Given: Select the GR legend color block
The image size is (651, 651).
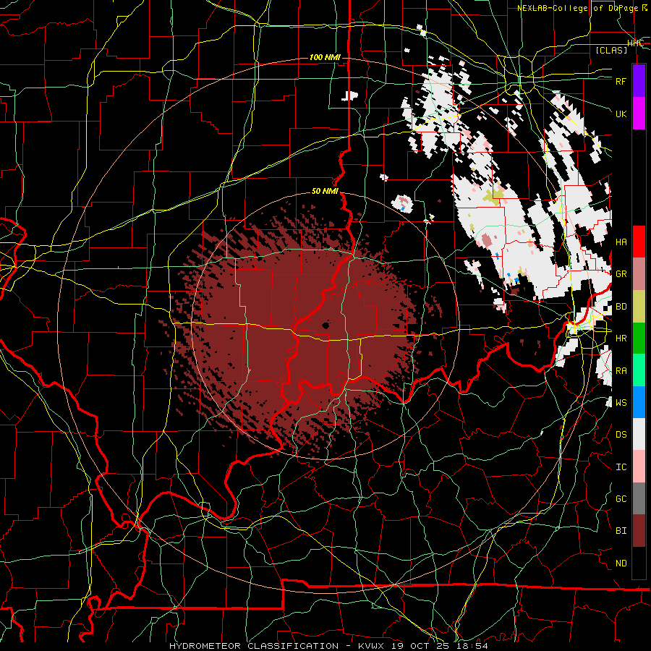Looking at the screenshot, I should coord(639,274).
